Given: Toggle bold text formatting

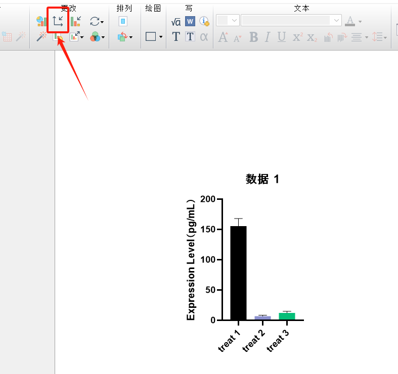Looking at the screenshot, I should (253, 37).
